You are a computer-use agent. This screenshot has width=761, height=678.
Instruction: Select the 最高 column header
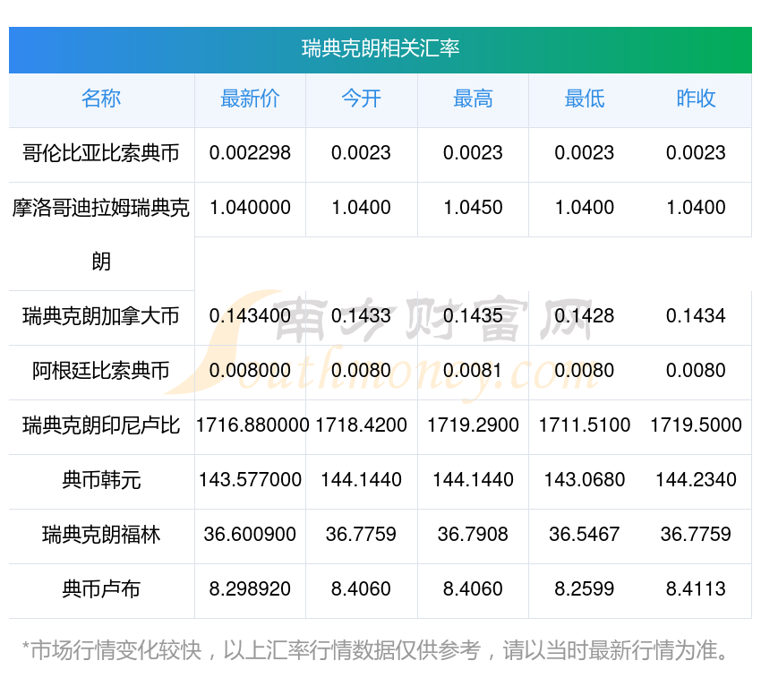coord(473,99)
